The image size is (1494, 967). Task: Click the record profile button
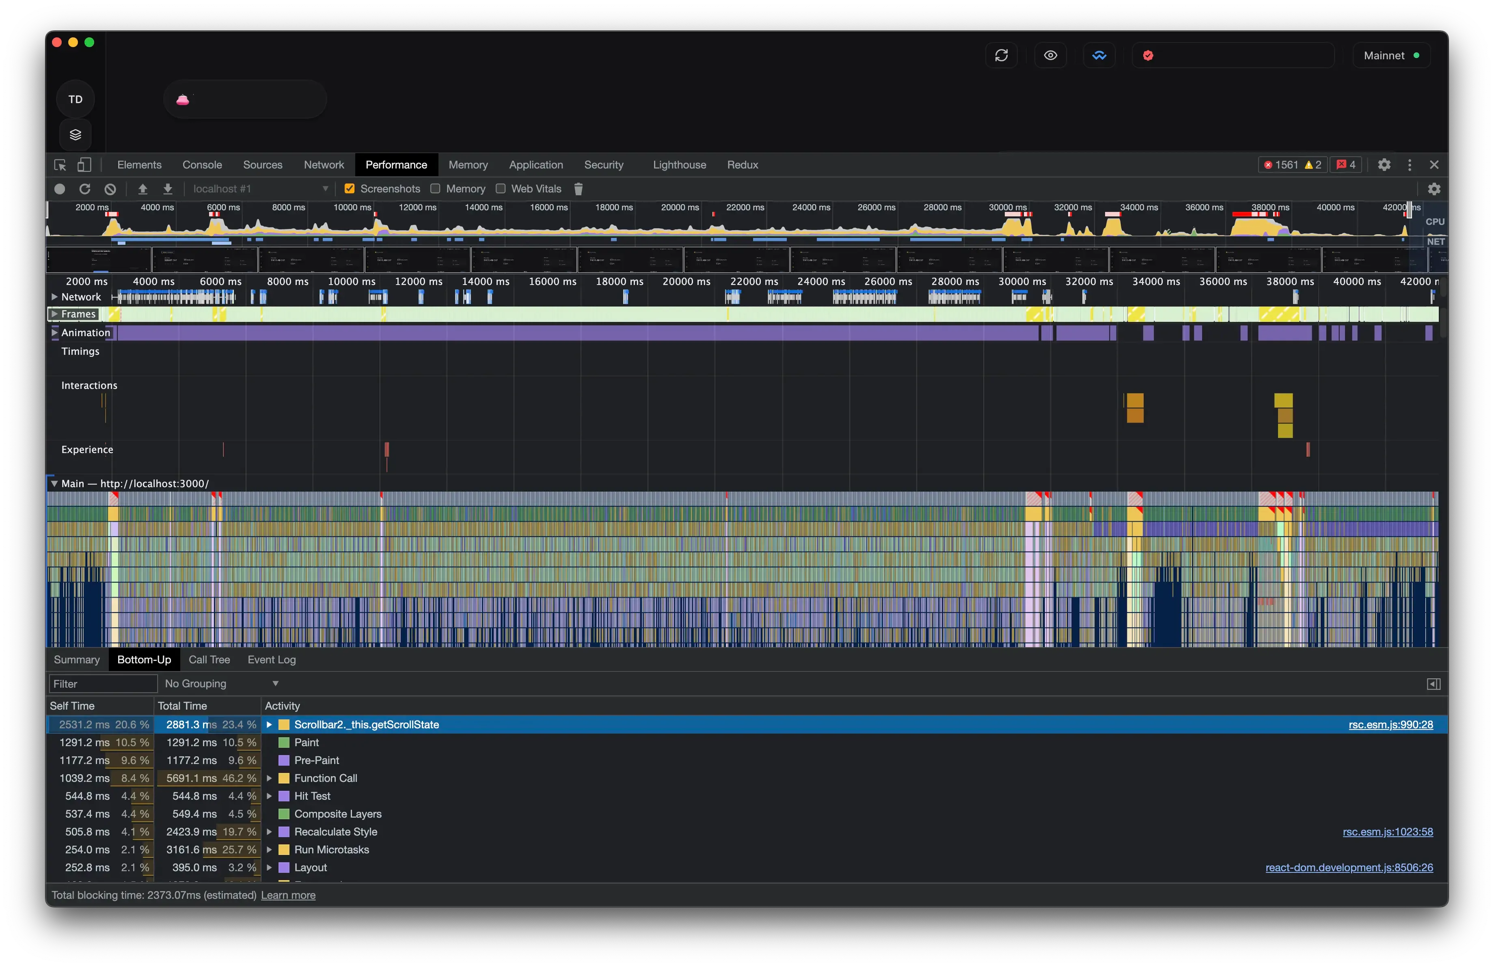[x=60, y=189]
